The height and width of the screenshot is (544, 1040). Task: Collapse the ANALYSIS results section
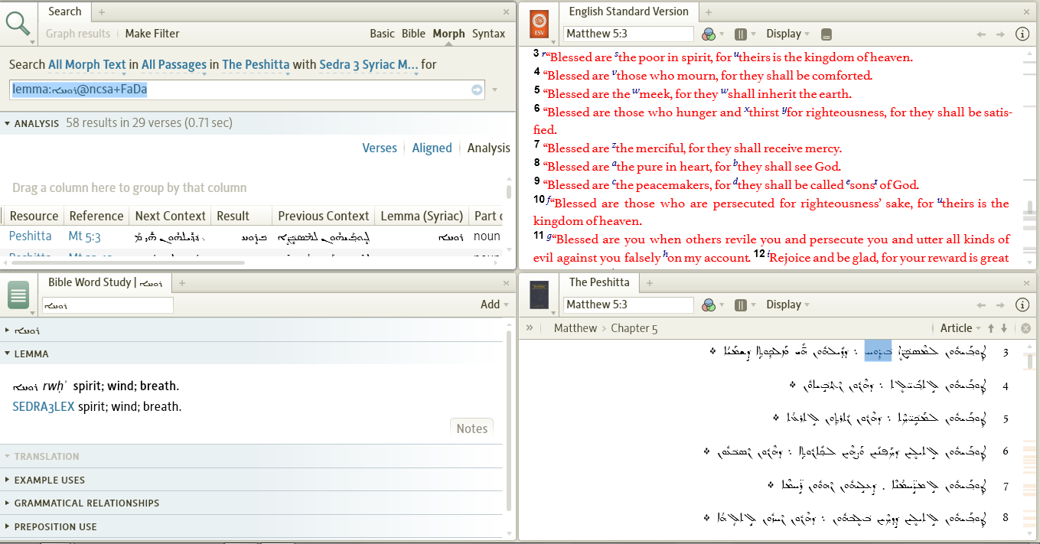8,123
